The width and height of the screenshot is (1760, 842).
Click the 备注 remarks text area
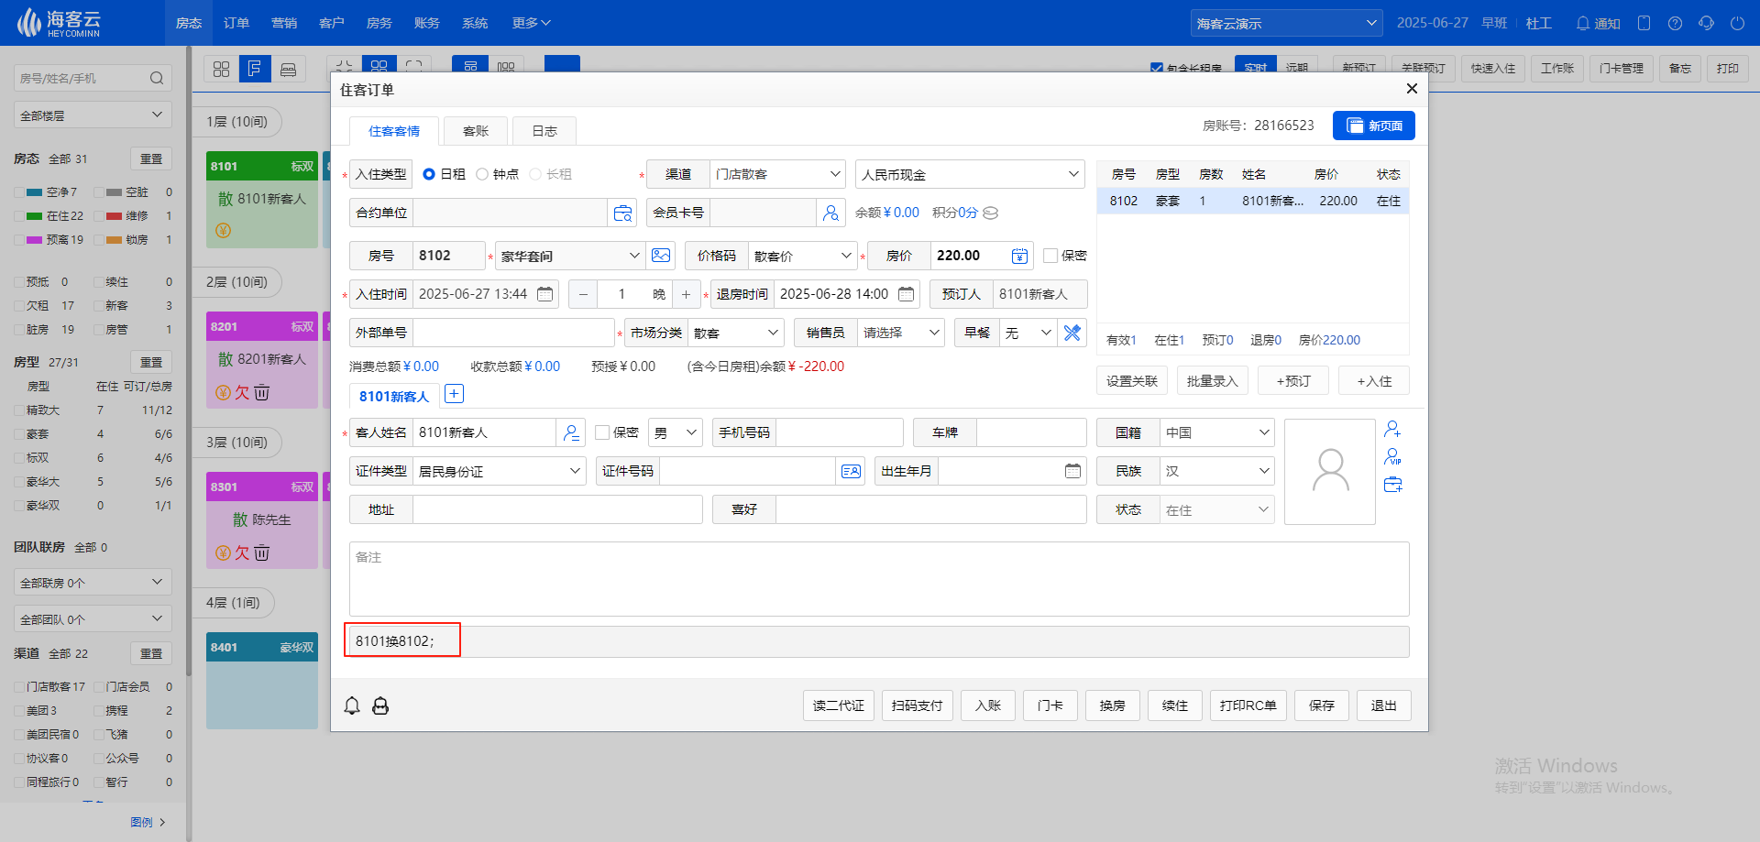pyautogui.click(x=879, y=579)
